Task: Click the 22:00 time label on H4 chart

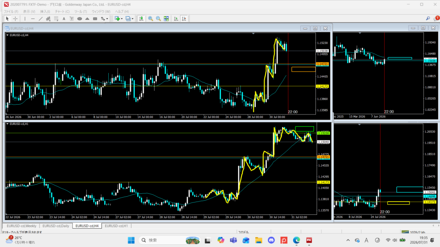Action: [x=293, y=112]
